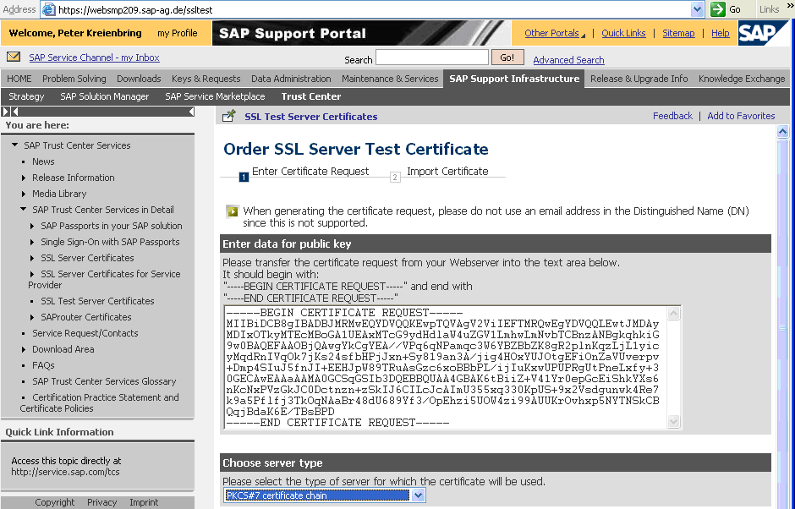Collapse the SAP Trust Center Services tree node
The width and height of the screenshot is (795, 509).
coord(15,145)
